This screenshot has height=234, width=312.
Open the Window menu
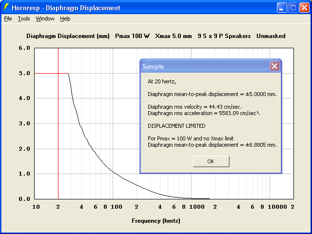(45, 19)
